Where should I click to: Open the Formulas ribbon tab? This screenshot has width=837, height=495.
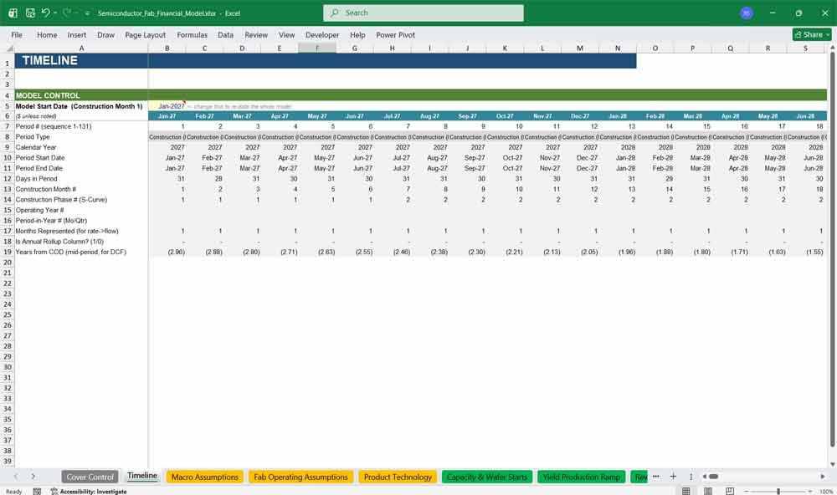pyautogui.click(x=193, y=34)
